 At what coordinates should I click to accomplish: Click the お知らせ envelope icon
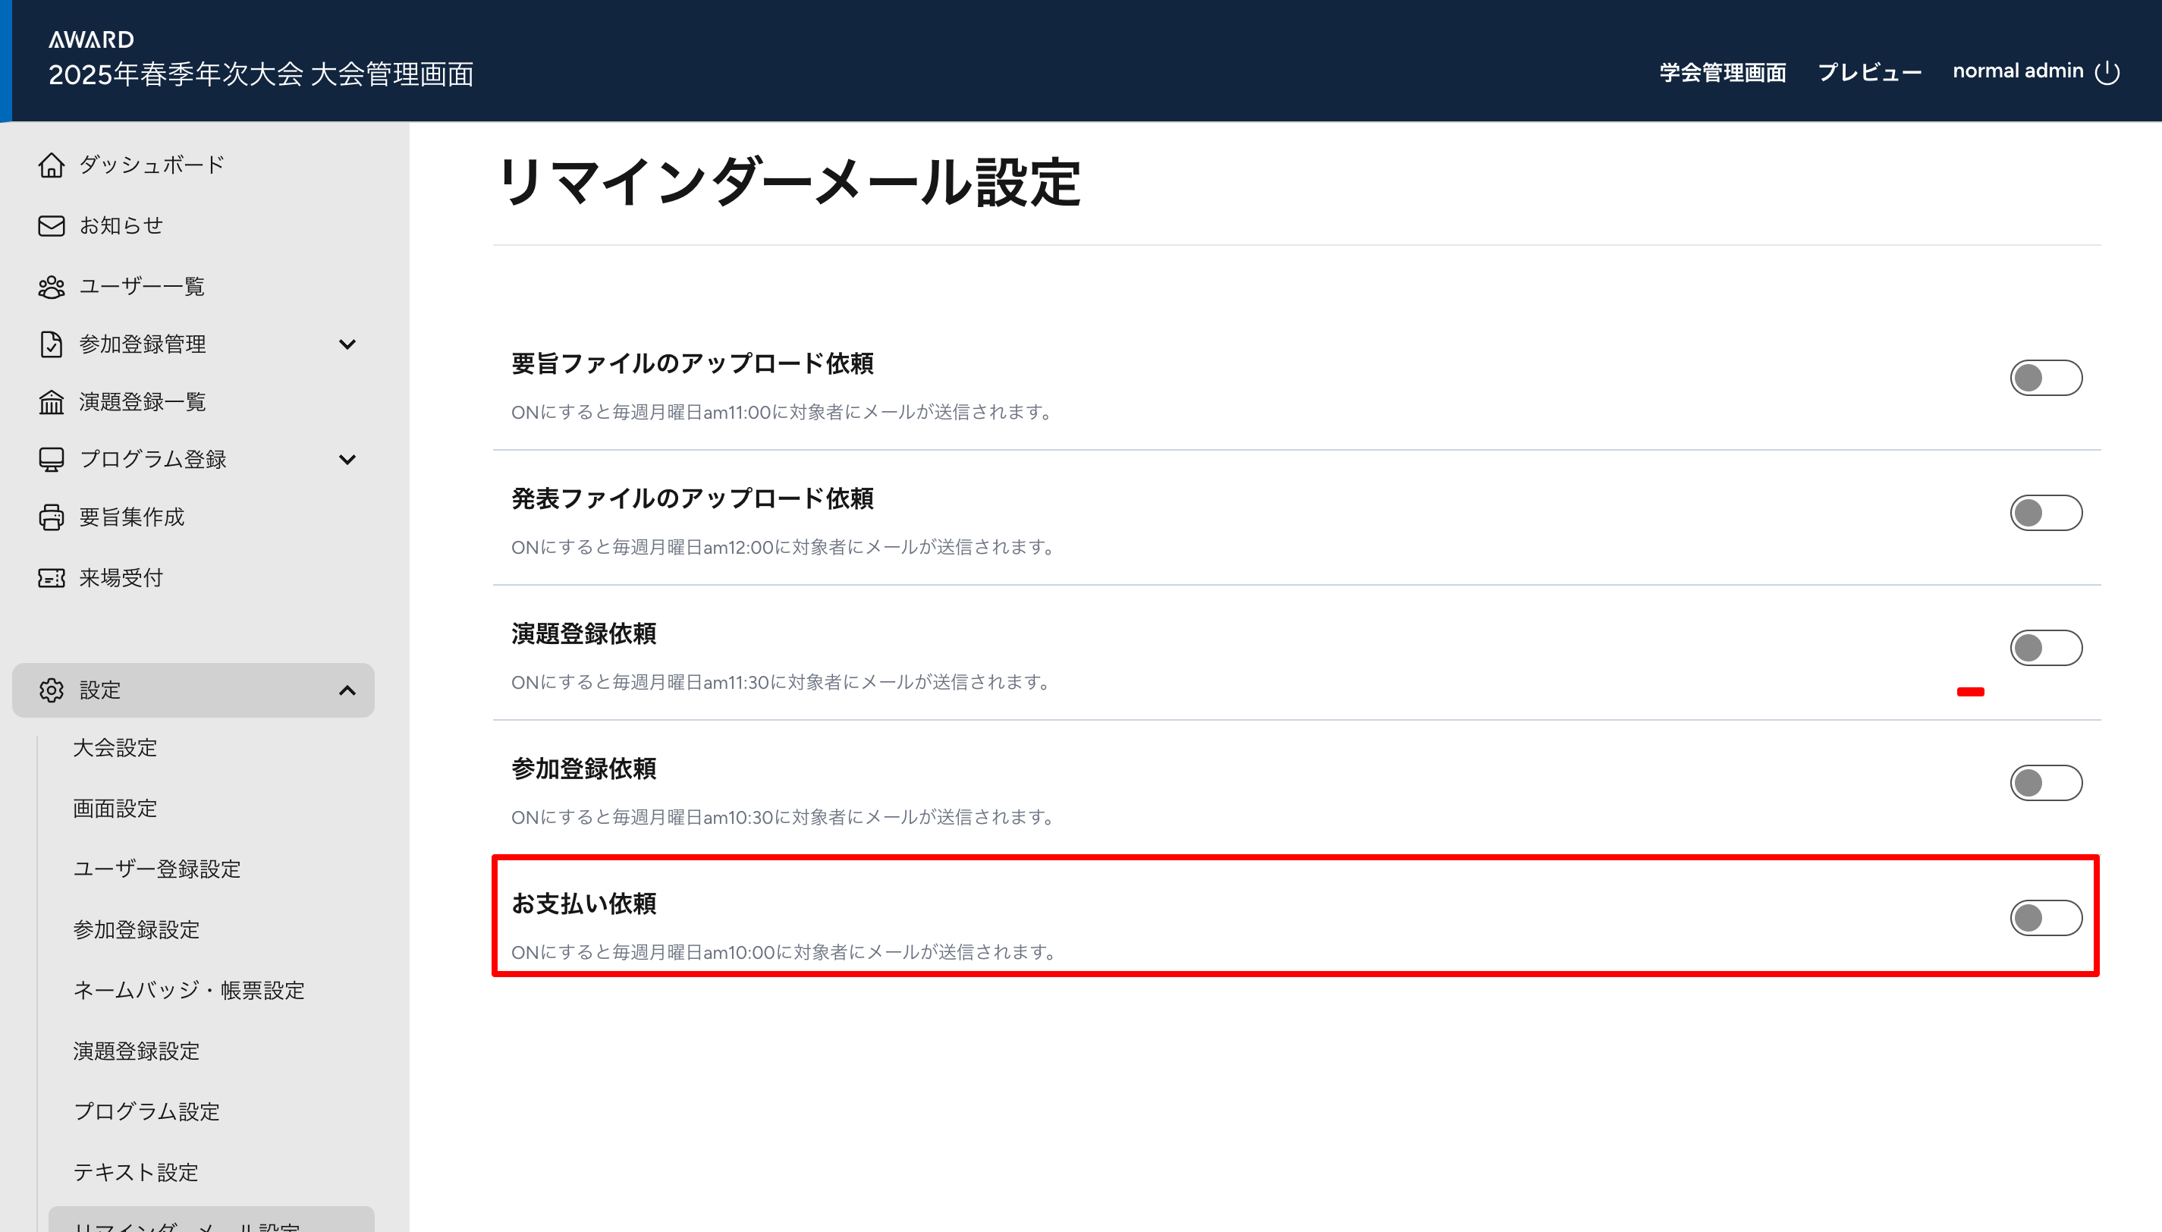point(51,226)
